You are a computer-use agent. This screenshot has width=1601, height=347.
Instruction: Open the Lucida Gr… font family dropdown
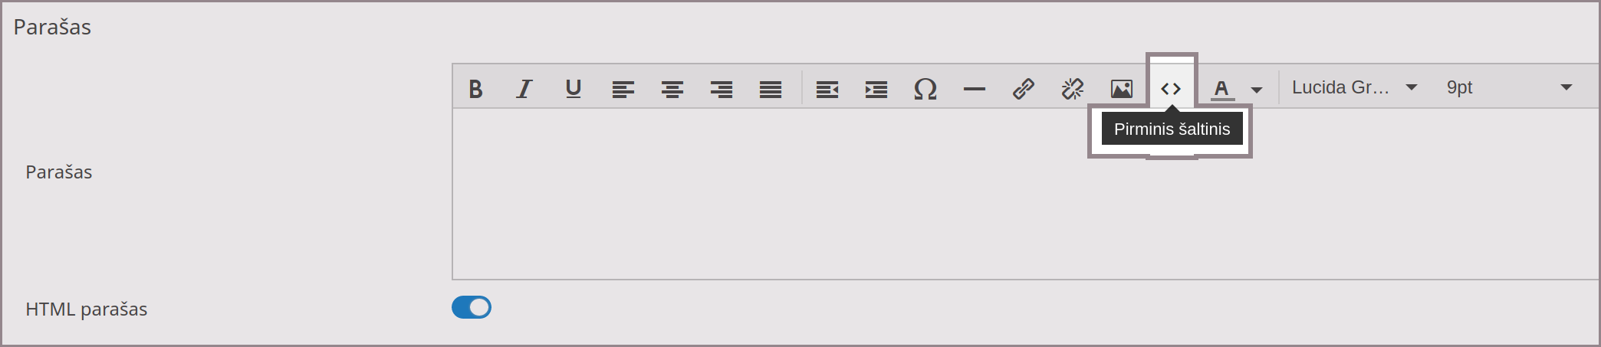pyautogui.click(x=1354, y=87)
